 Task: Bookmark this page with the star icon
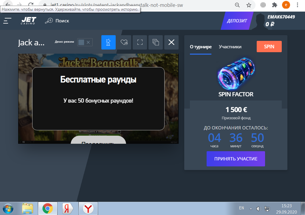tap(249, 5)
